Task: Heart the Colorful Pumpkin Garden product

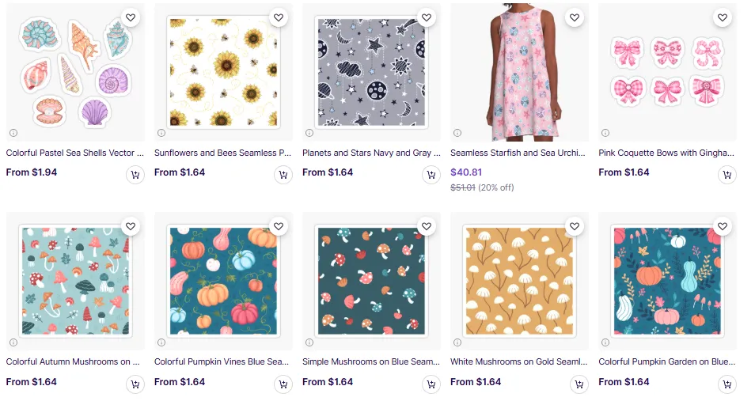Action: coord(723,226)
